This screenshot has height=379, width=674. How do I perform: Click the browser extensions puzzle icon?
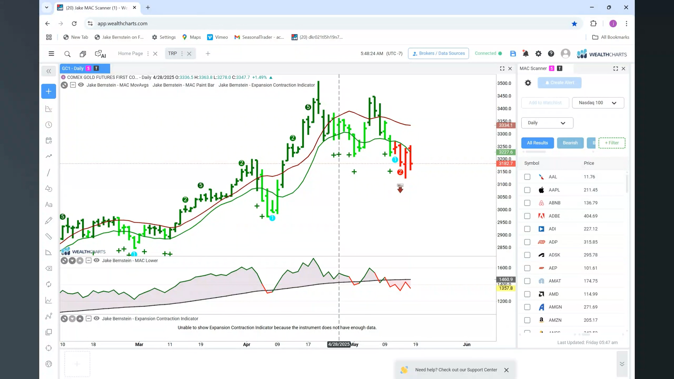tap(593, 24)
